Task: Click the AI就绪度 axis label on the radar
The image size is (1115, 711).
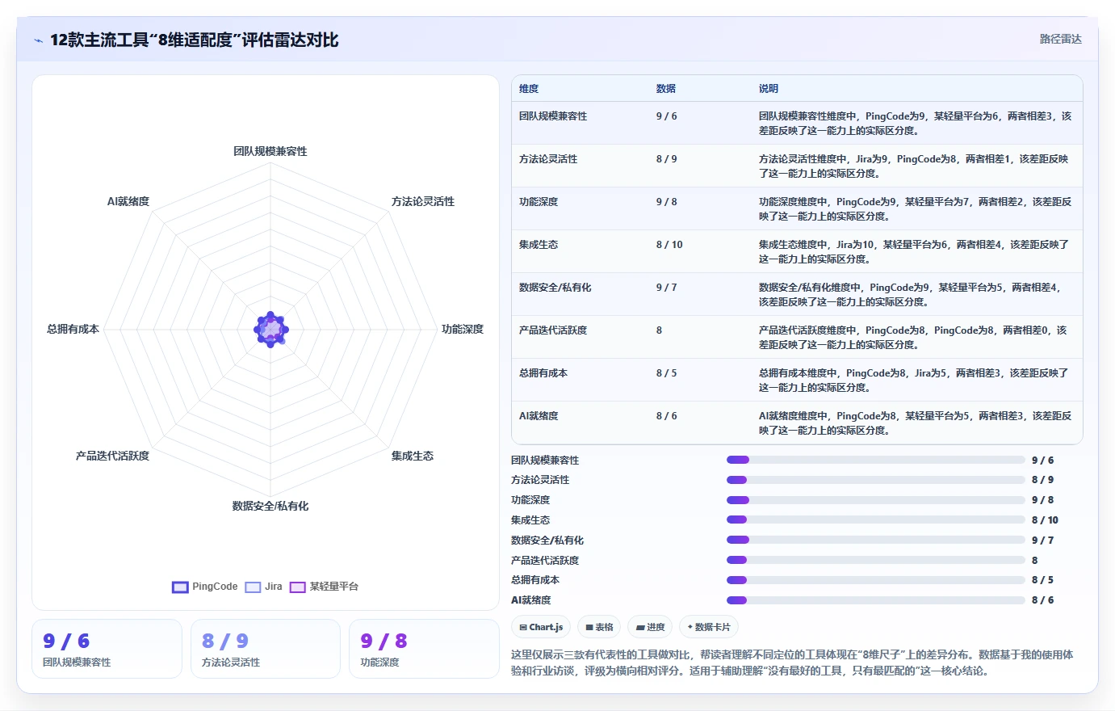Action: (128, 201)
